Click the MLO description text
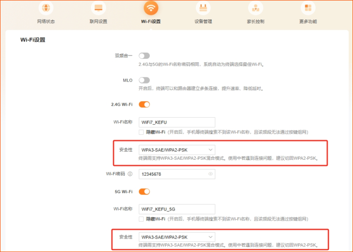This screenshot has width=353, height=252. coord(201,88)
